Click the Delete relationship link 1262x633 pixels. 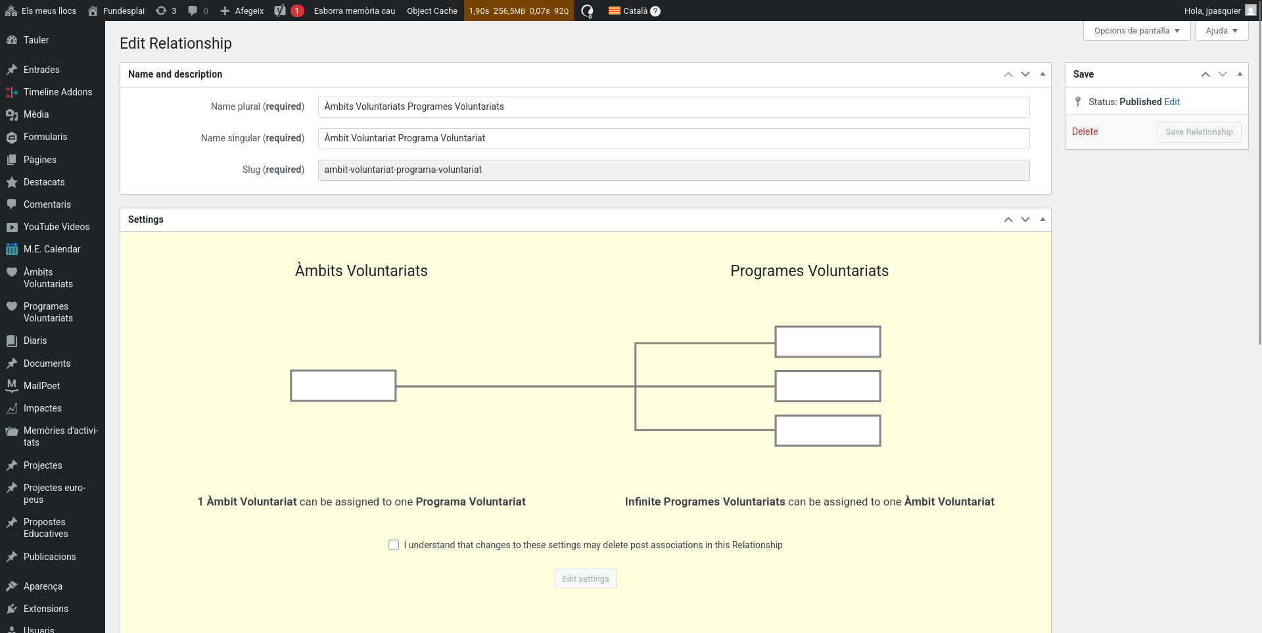click(1085, 131)
